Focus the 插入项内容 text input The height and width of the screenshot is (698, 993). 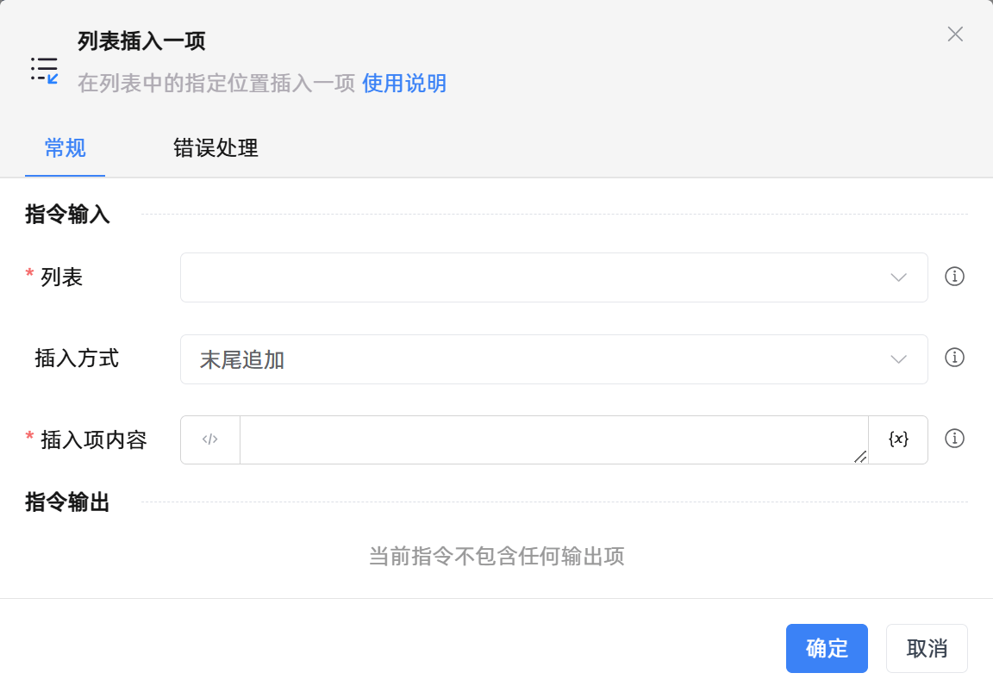(x=552, y=439)
